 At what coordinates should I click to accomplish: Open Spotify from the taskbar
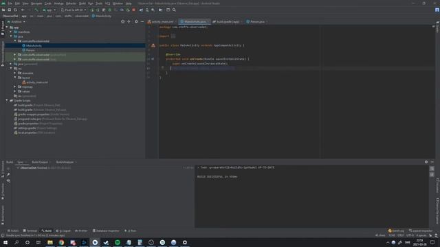(x=118, y=242)
